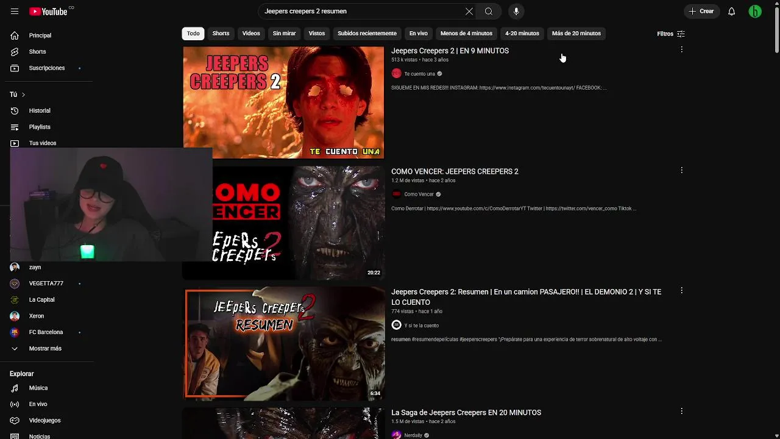Open the notifications bell
The image size is (780, 439).
pos(732,12)
